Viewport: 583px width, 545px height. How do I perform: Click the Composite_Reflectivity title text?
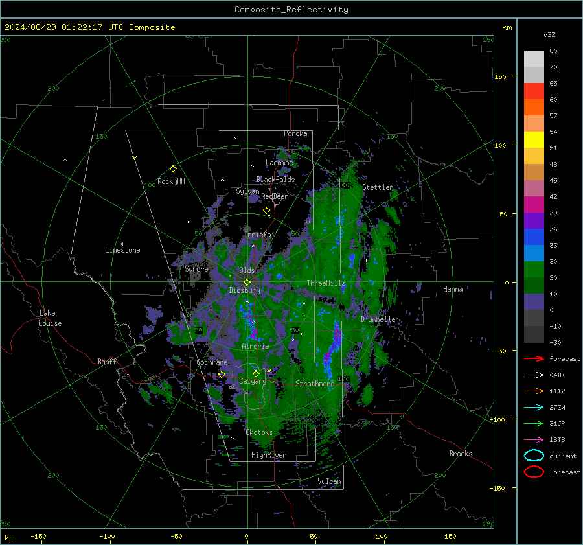tap(291, 10)
